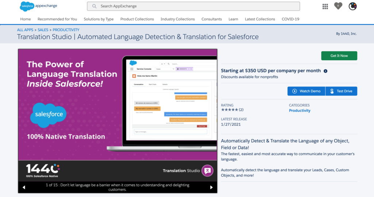Click the 'Starting at $350 USD' price text
Screen dimensions: 374x197
[x=271, y=71]
